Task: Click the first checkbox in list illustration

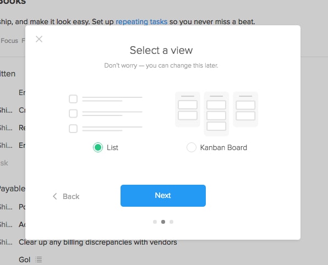Action: click(73, 99)
